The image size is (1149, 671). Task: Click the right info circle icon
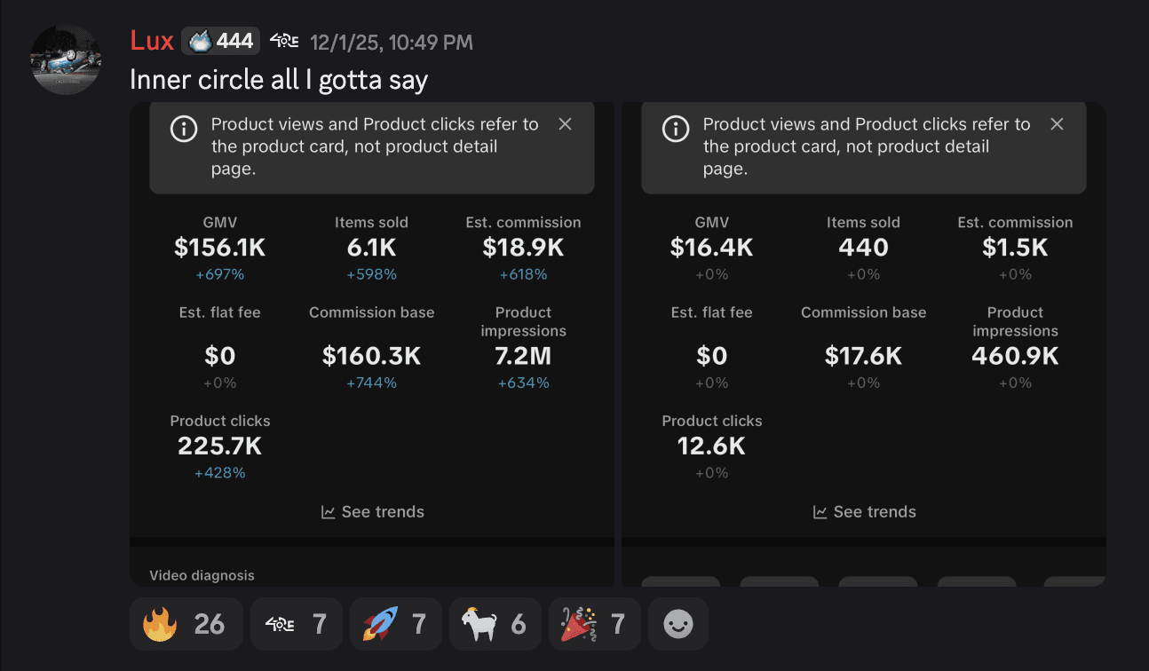(x=676, y=130)
